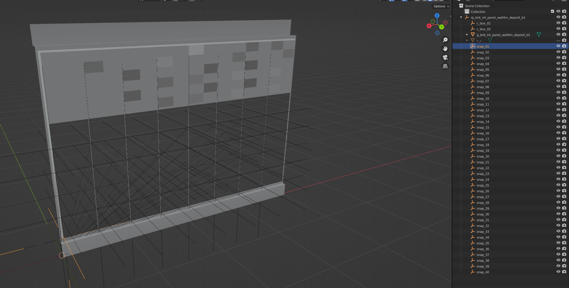Image resolution: width=569 pixels, height=288 pixels.
Task: Toggle camera view with the camera icon
Action: pyautogui.click(x=445, y=57)
